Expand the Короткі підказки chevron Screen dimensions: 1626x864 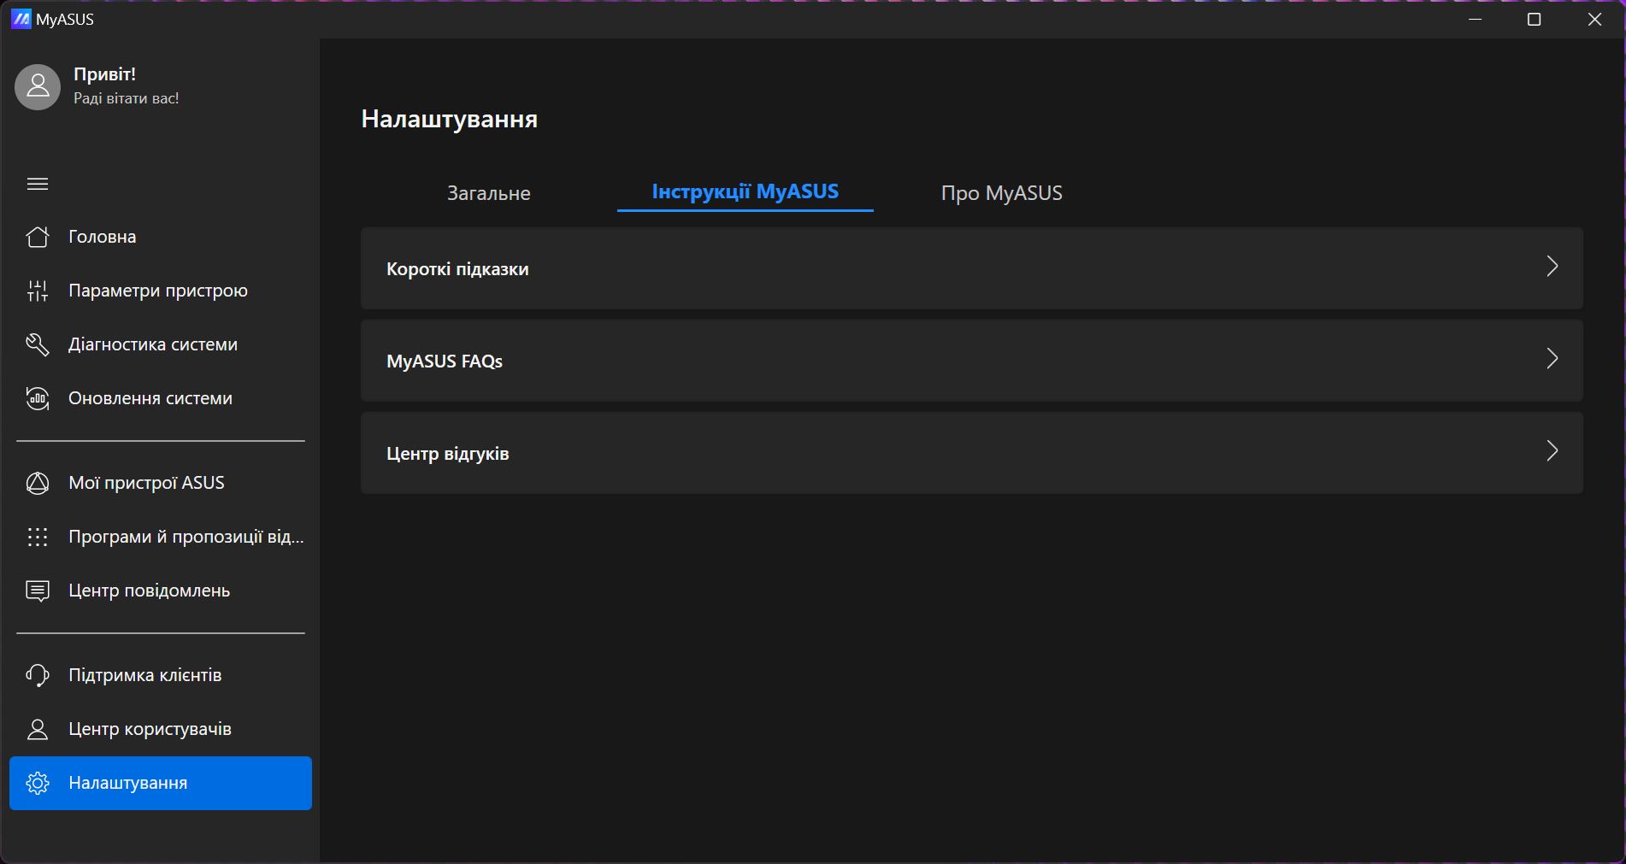tap(1552, 267)
